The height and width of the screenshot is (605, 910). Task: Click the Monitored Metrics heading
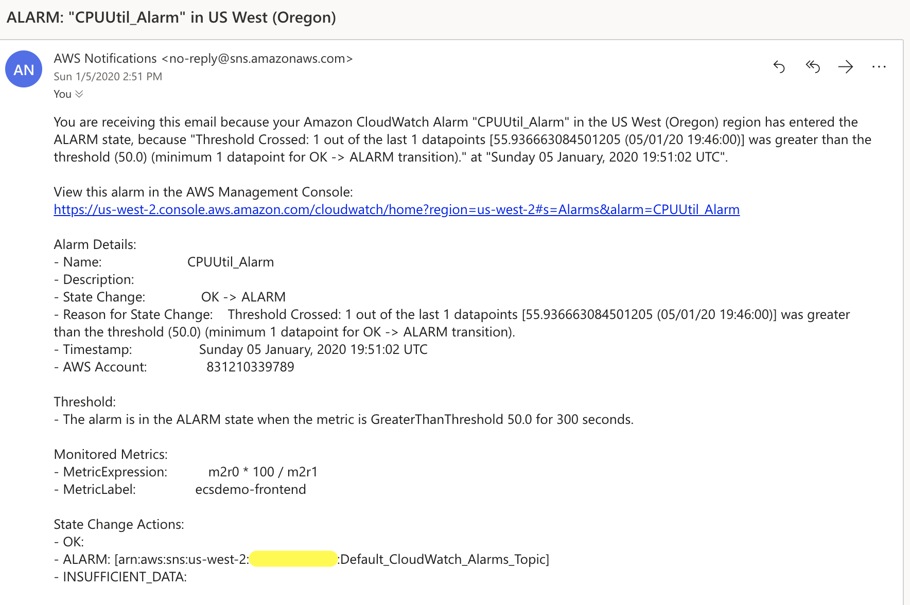[x=111, y=455]
